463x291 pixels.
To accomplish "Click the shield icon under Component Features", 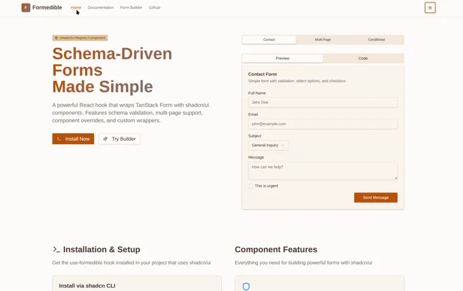I will pos(246,286).
